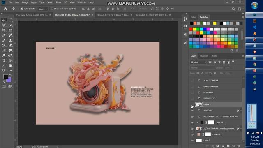Expand effects on AIMIDART layer
The image size is (263, 148).
tap(241, 111)
